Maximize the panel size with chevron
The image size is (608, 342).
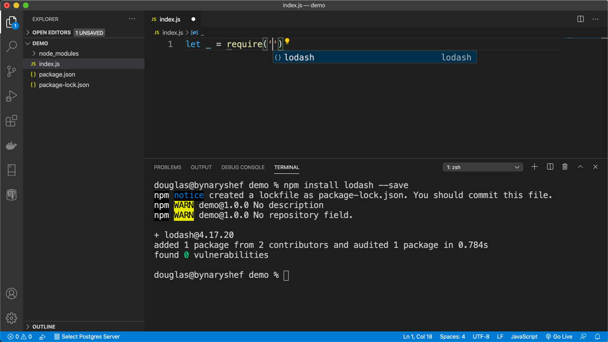(580, 167)
